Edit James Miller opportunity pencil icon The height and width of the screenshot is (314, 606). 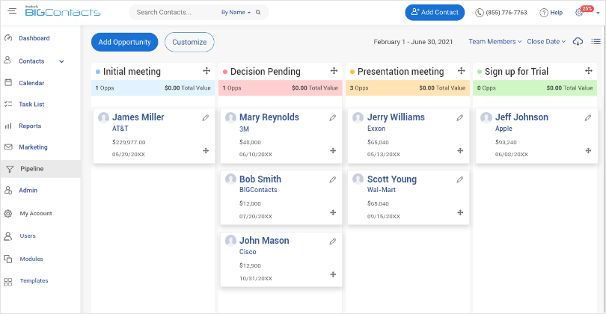206,118
